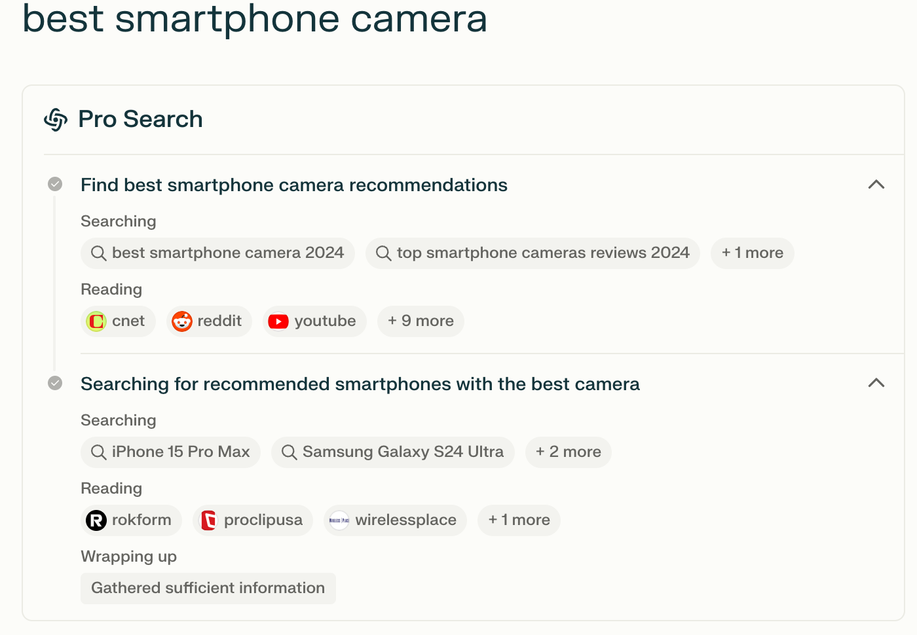Click Searching for recommended smartphones with best camera title
The height and width of the screenshot is (635, 917).
(360, 384)
